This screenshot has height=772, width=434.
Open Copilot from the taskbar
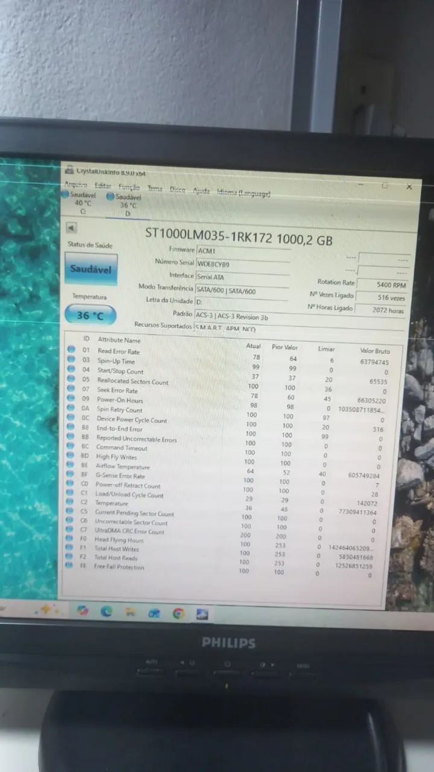tap(83, 610)
